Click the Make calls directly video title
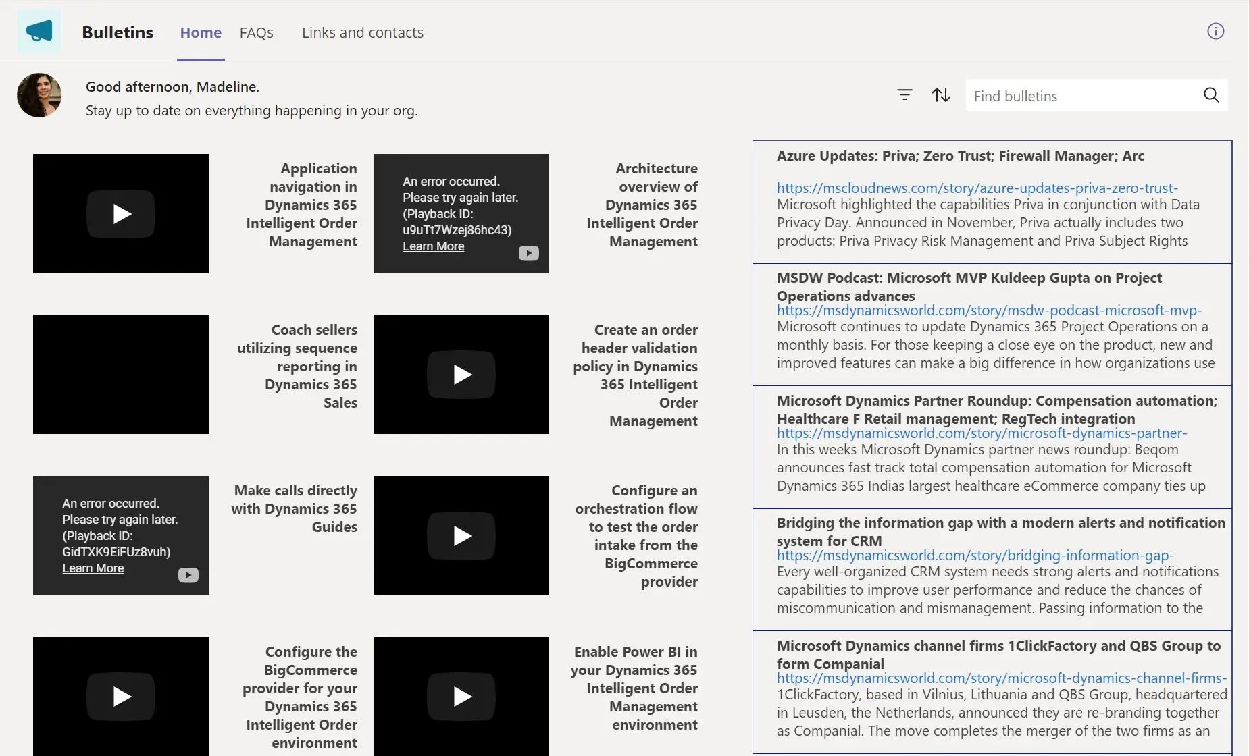The height and width of the screenshot is (756, 1249). (295, 508)
